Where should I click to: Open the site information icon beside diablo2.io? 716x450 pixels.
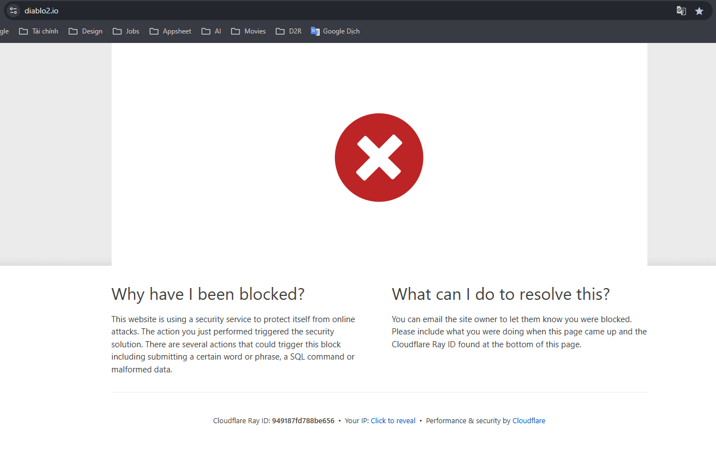point(13,11)
